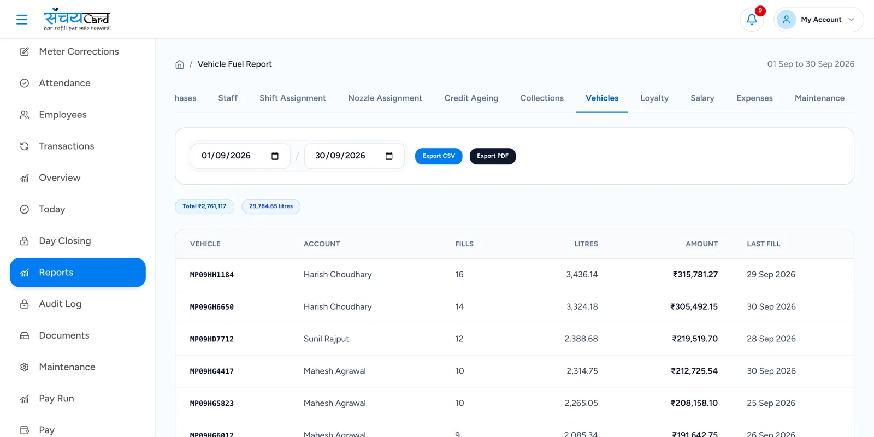Click the home breadcrumb icon
874x437 pixels.
pyautogui.click(x=180, y=64)
